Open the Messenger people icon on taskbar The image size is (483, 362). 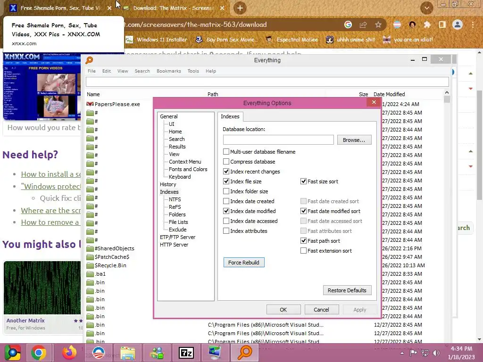(157, 353)
